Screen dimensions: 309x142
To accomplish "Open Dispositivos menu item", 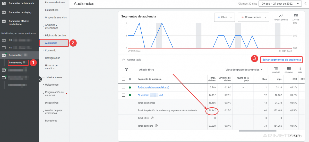I will click(52, 103).
